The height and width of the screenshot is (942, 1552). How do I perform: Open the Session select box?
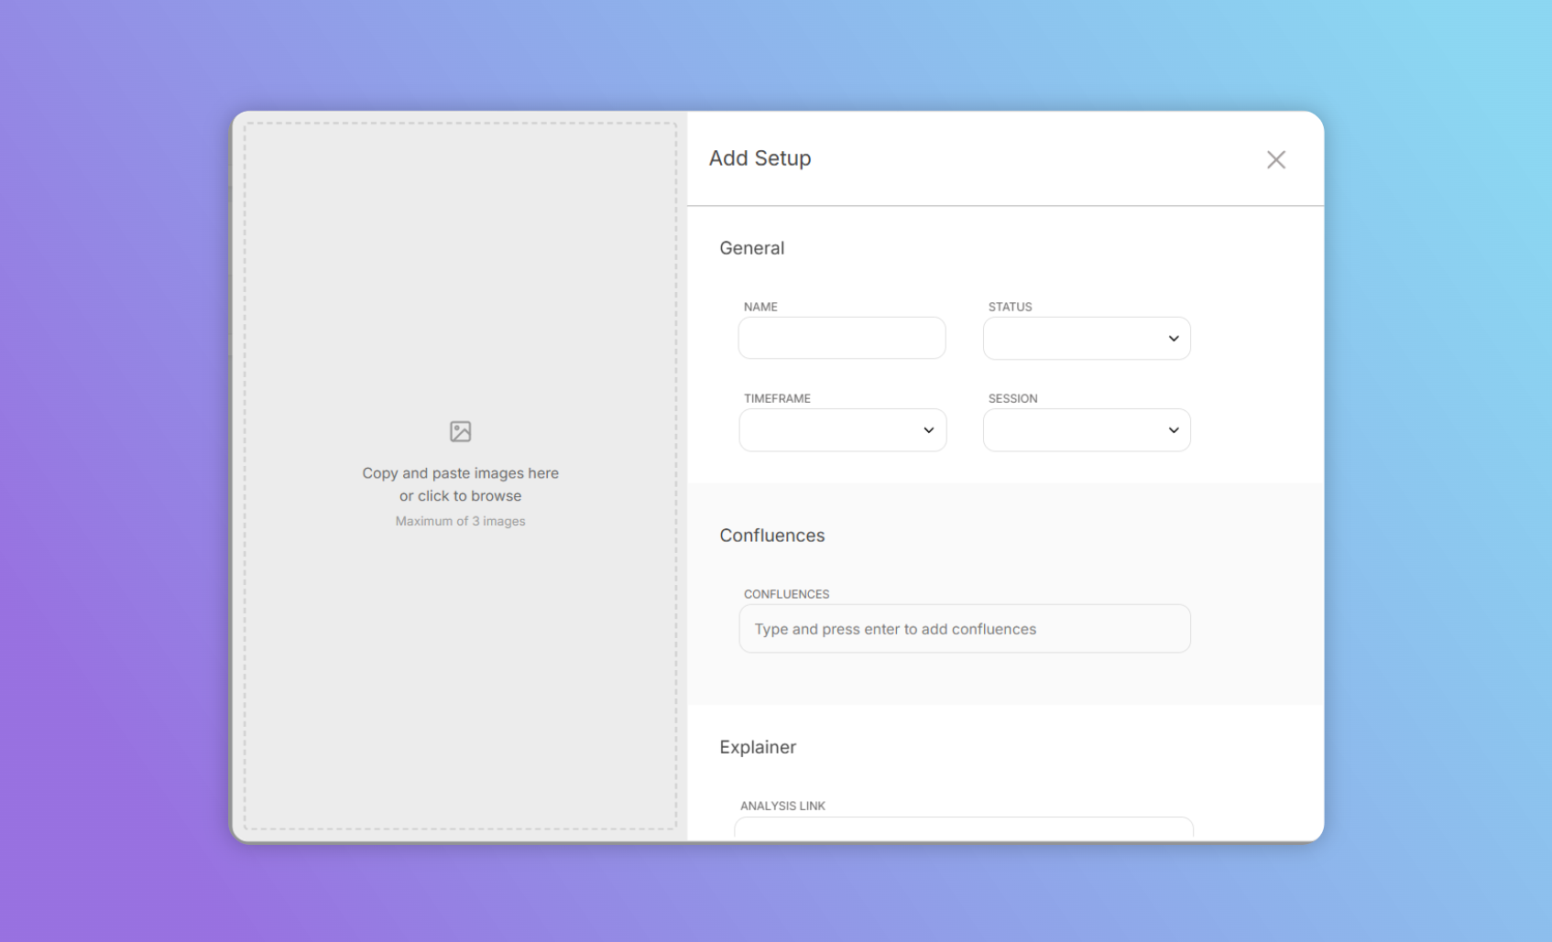pyautogui.click(x=1072, y=430)
